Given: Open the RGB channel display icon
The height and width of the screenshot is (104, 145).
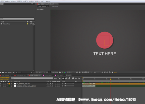Looking at the screenshot, I should (x=65, y=72).
